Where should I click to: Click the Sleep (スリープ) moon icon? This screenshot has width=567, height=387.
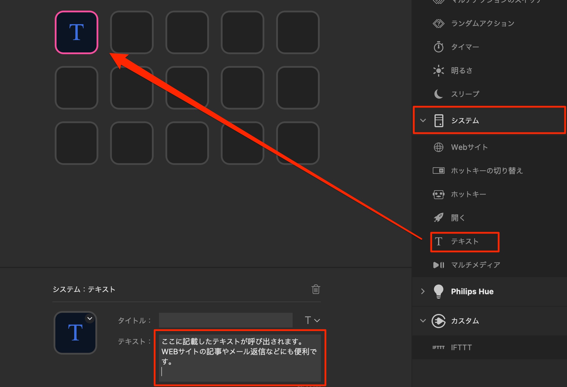tap(438, 94)
